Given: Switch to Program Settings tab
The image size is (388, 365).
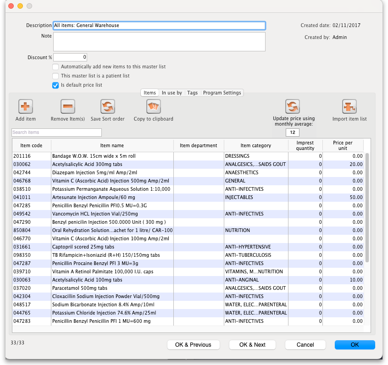Looking at the screenshot, I should (222, 93).
